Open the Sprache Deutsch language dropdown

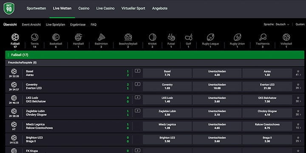point(282,24)
